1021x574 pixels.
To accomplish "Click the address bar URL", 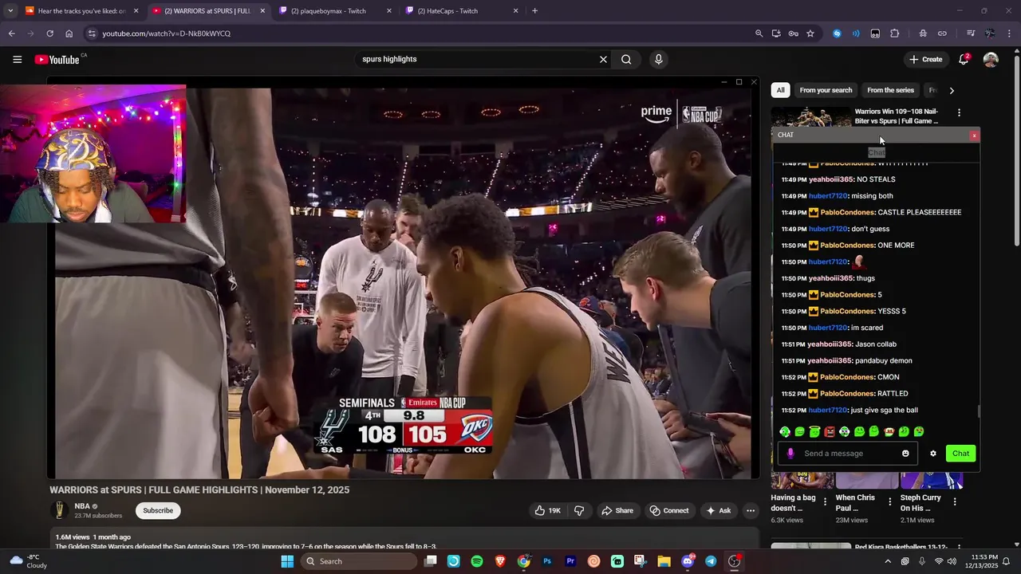I will coord(166,33).
